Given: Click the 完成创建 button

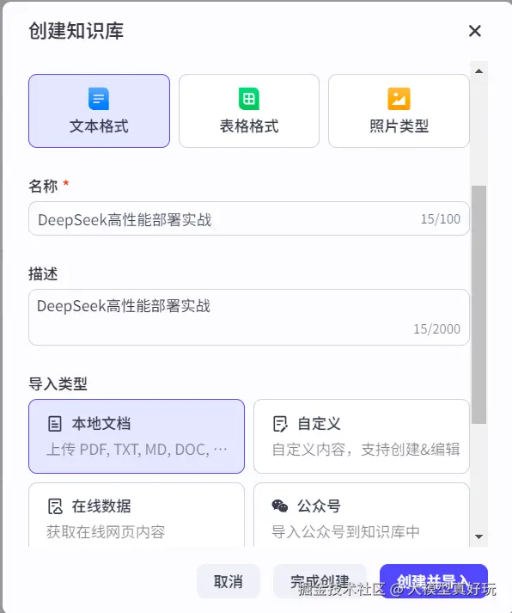Looking at the screenshot, I should (320, 581).
